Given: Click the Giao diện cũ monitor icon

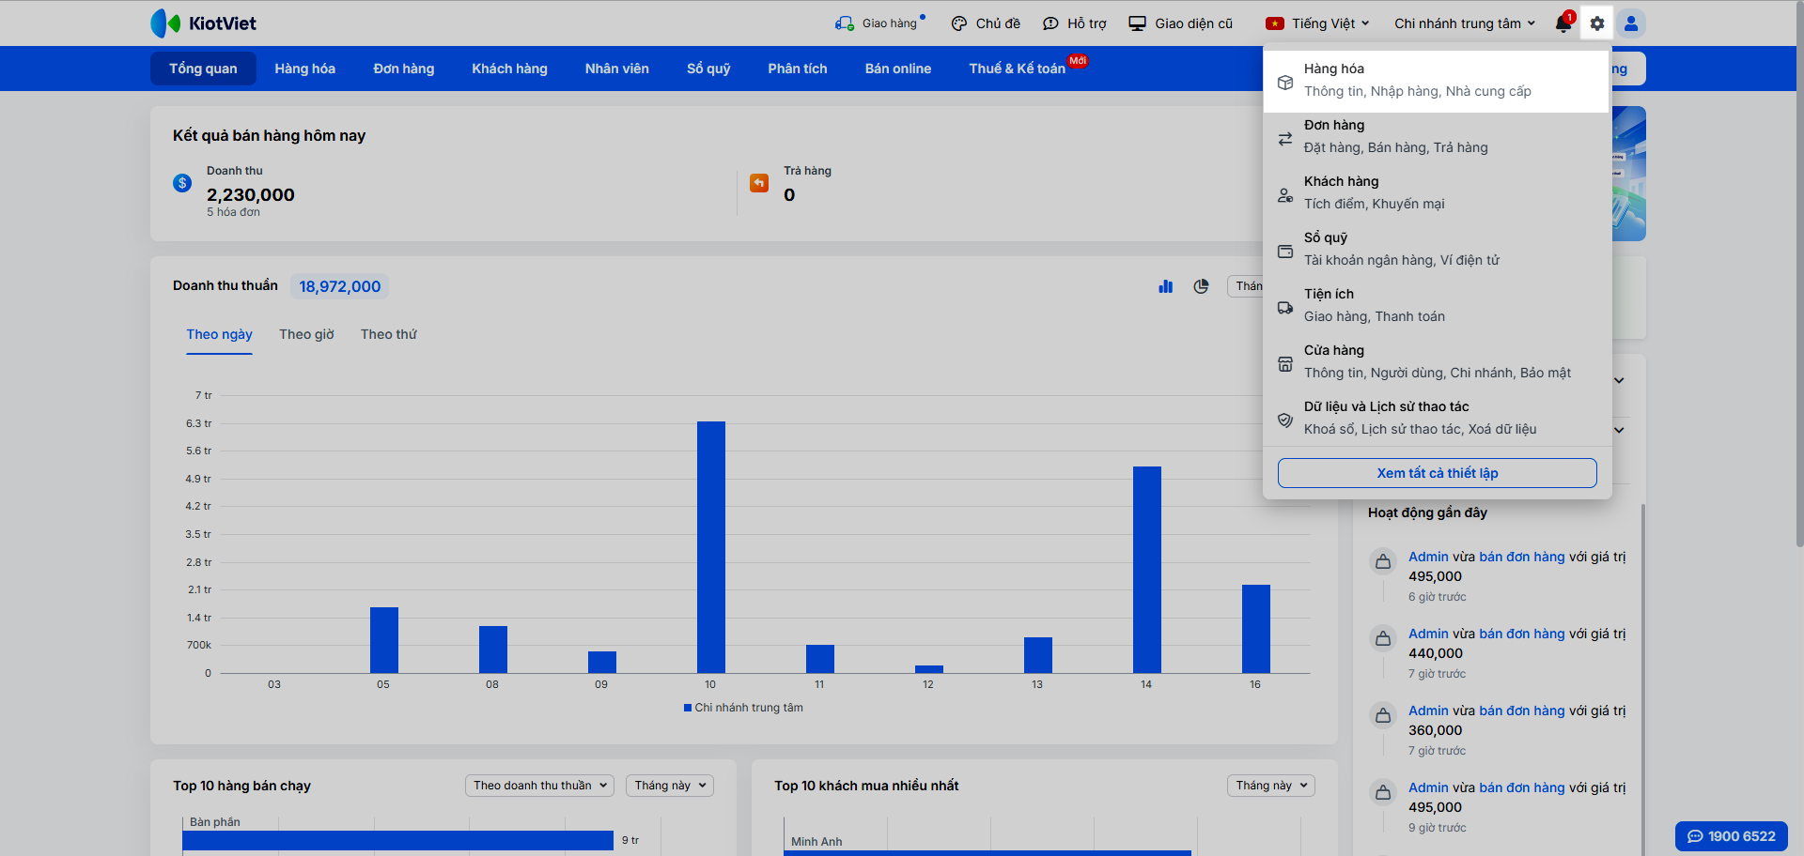Looking at the screenshot, I should (1137, 23).
